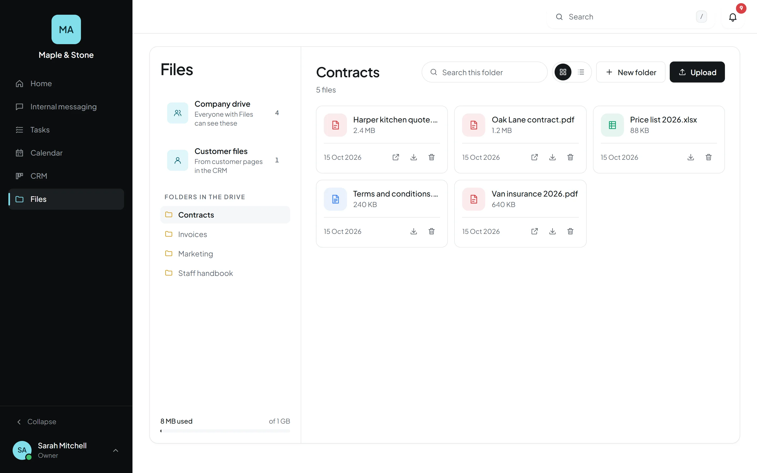Create a New folder
The height and width of the screenshot is (473, 757).
631,72
